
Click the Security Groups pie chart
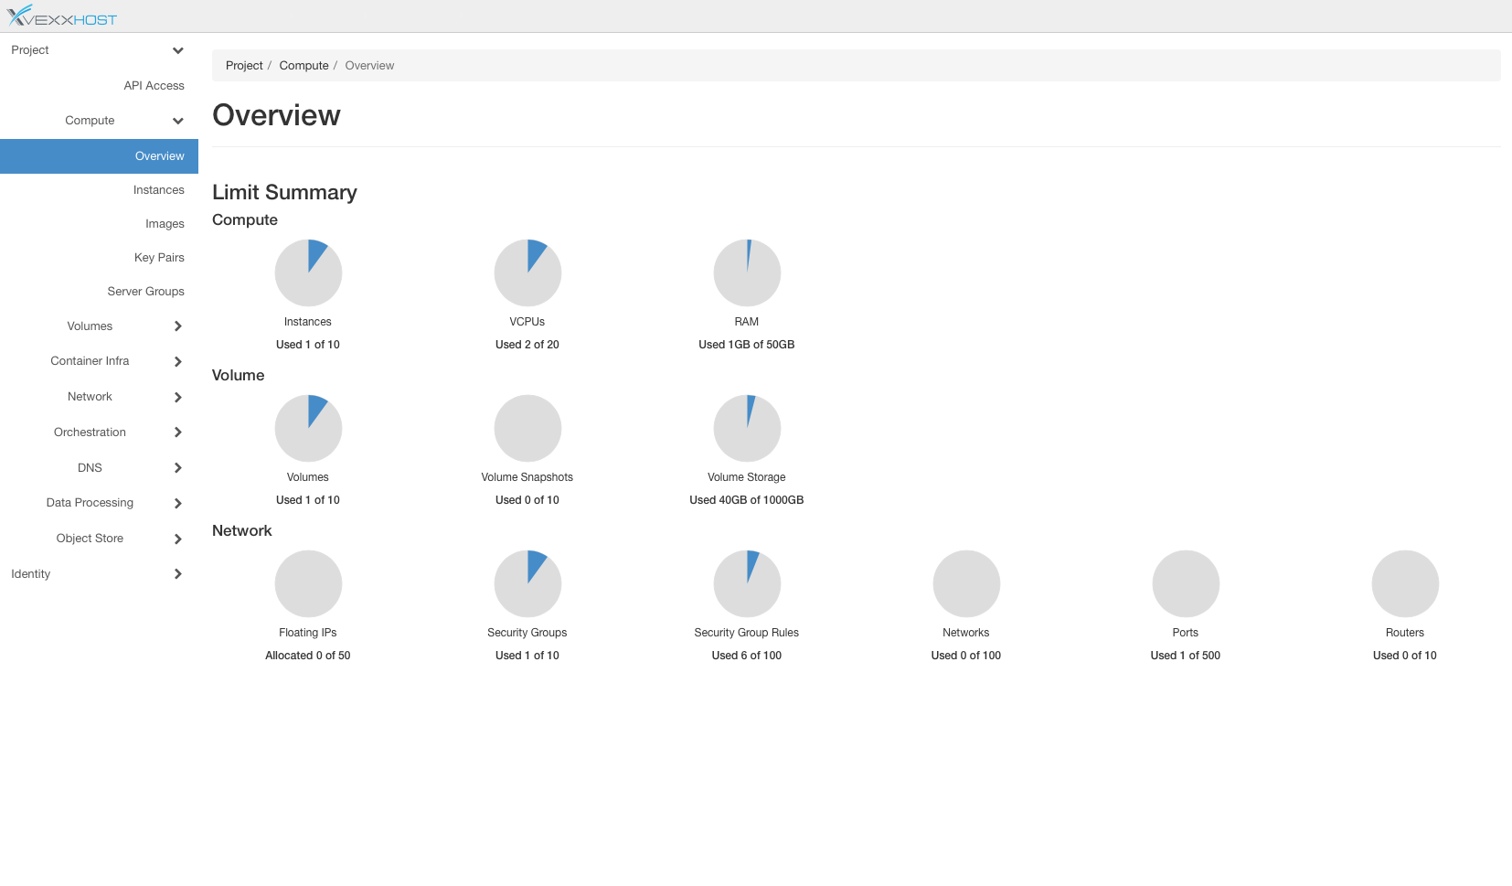point(527,583)
